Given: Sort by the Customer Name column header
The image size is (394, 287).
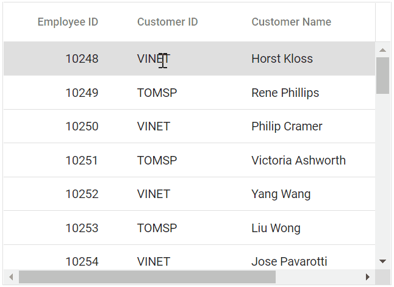Looking at the screenshot, I should tap(291, 22).
